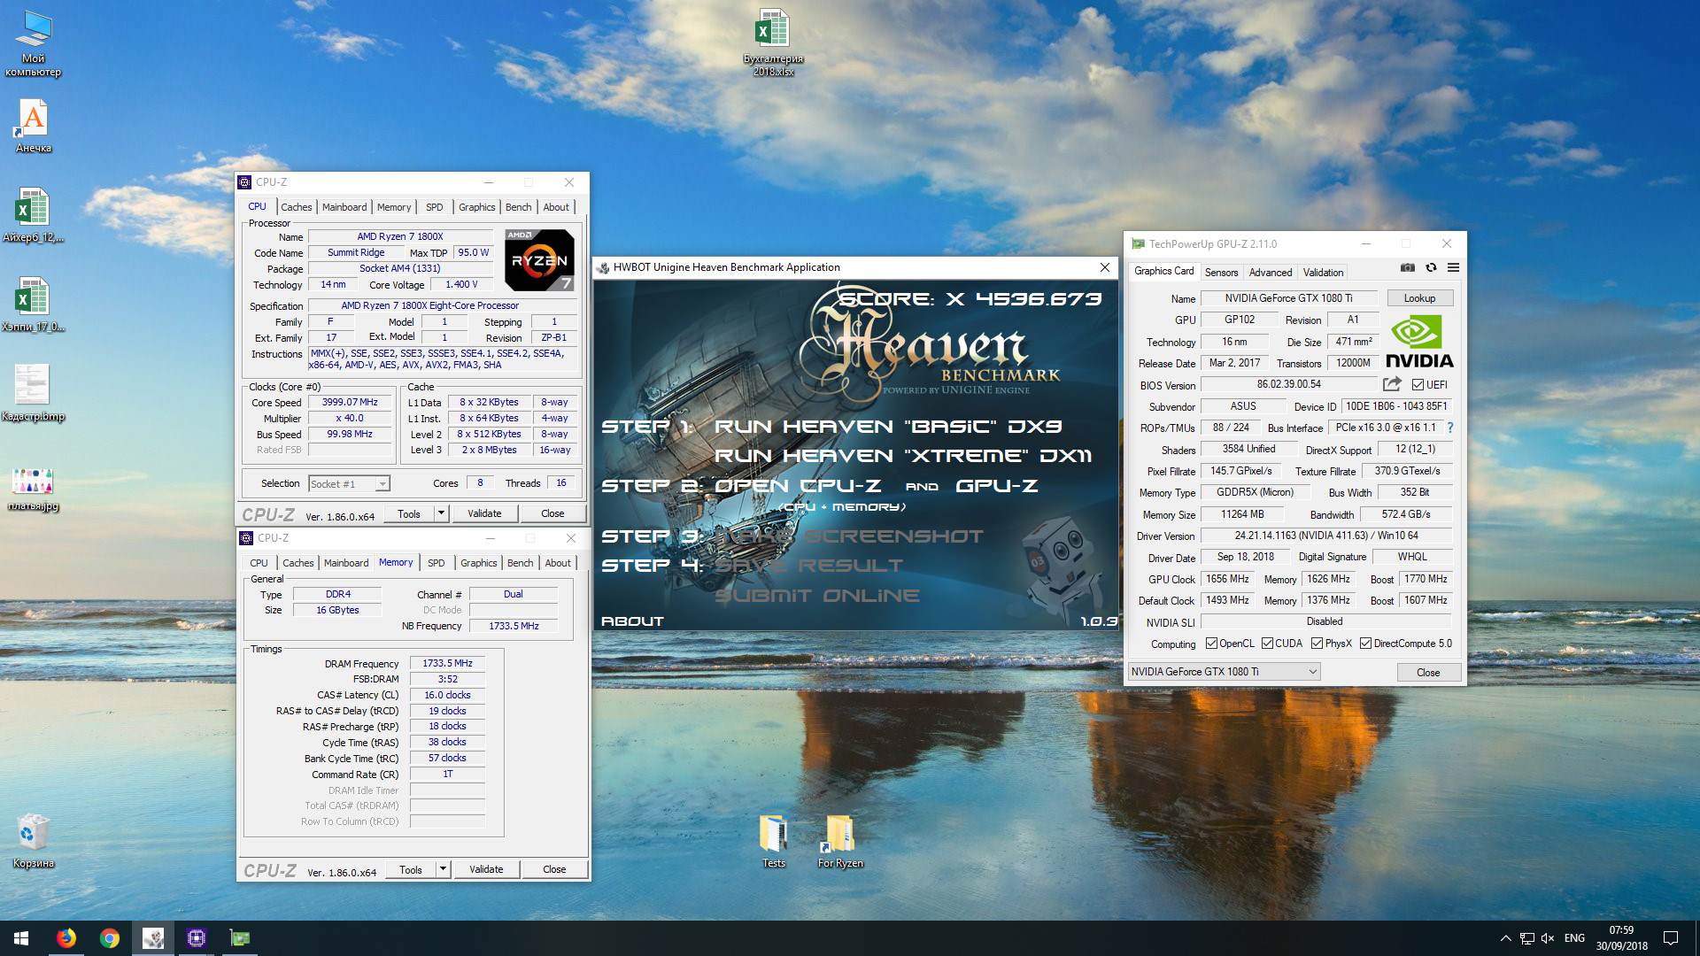Open Bench tab in top CPU-Z

519,207
